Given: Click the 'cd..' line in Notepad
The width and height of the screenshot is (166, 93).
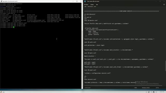Looking at the screenshot, I should (x=86, y=76).
